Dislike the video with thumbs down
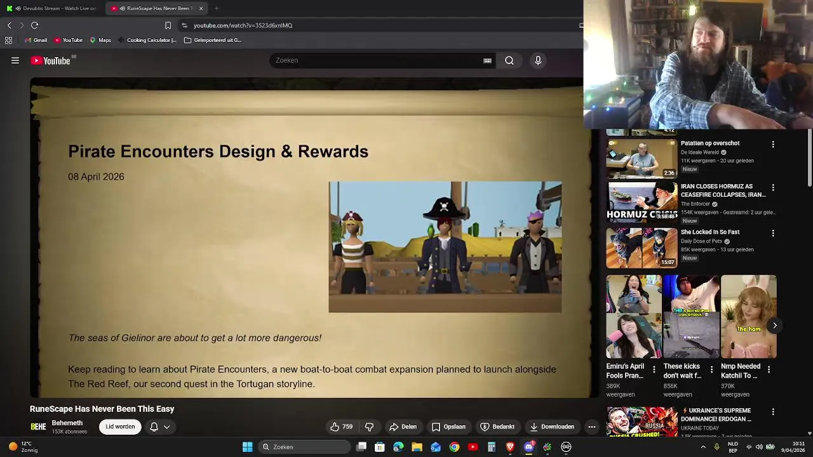813x457 pixels. pyautogui.click(x=369, y=427)
